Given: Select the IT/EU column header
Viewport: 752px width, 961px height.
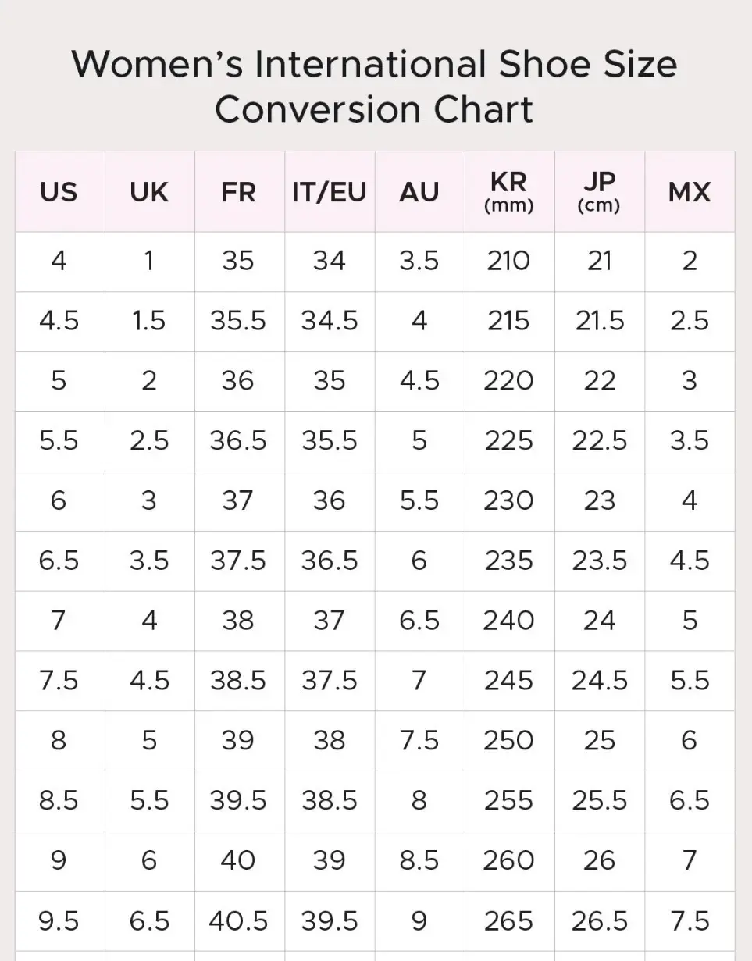Looking at the screenshot, I should coord(330,191).
